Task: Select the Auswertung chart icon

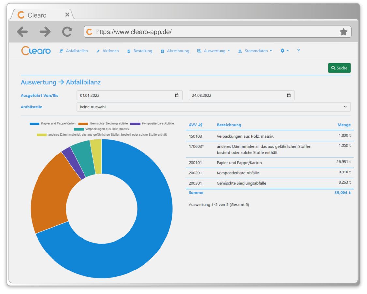Action: click(200, 51)
